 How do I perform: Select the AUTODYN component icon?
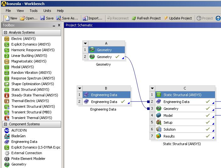7,130
